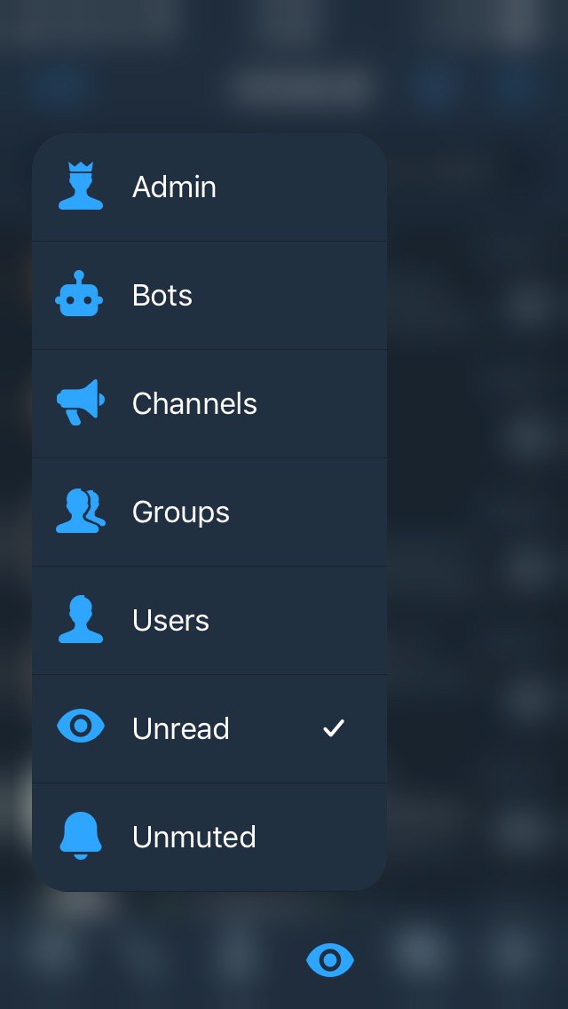Select the Channels filter label

point(194,403)
